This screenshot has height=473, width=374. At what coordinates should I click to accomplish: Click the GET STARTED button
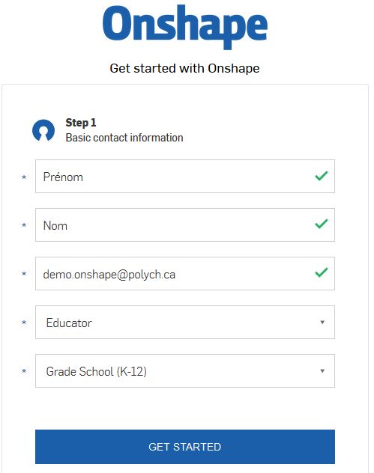point(185,447)
